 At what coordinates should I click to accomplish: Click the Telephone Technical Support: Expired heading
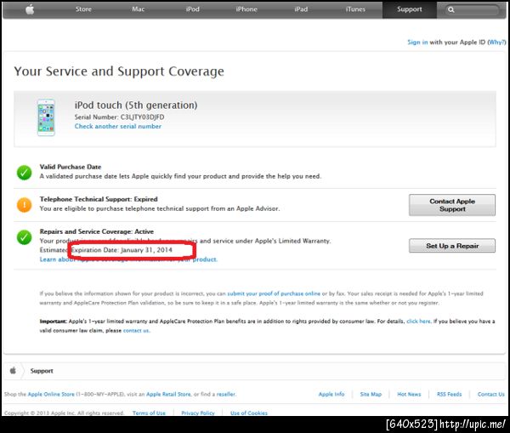click(x=99, y=199)
